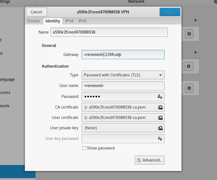
Task: Click the User name field
Action: (123, 86)
